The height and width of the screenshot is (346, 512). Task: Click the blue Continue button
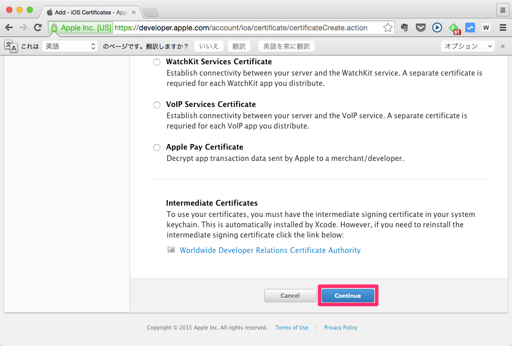[348, 296]
